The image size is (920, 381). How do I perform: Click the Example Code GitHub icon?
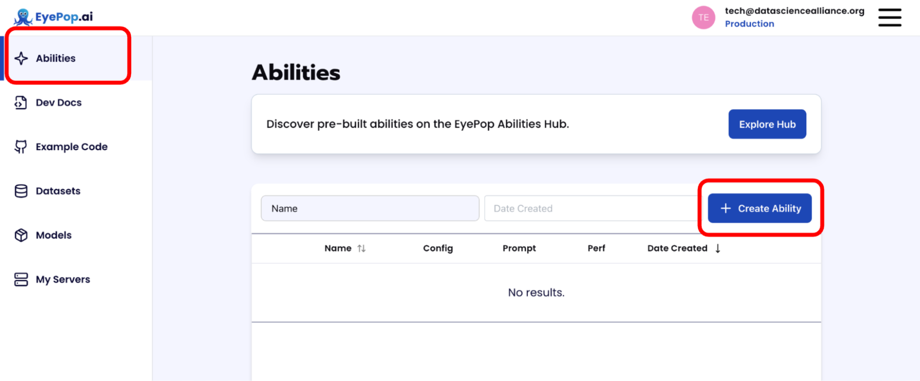click(21, 147)
